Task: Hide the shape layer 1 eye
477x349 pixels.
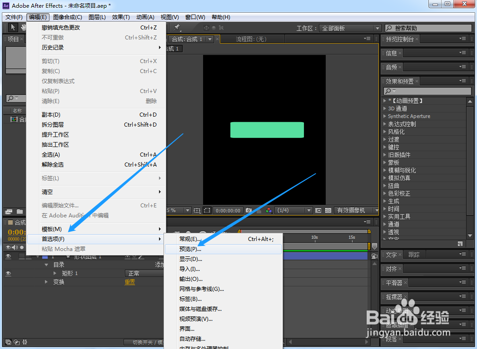Action: (8, 256)
